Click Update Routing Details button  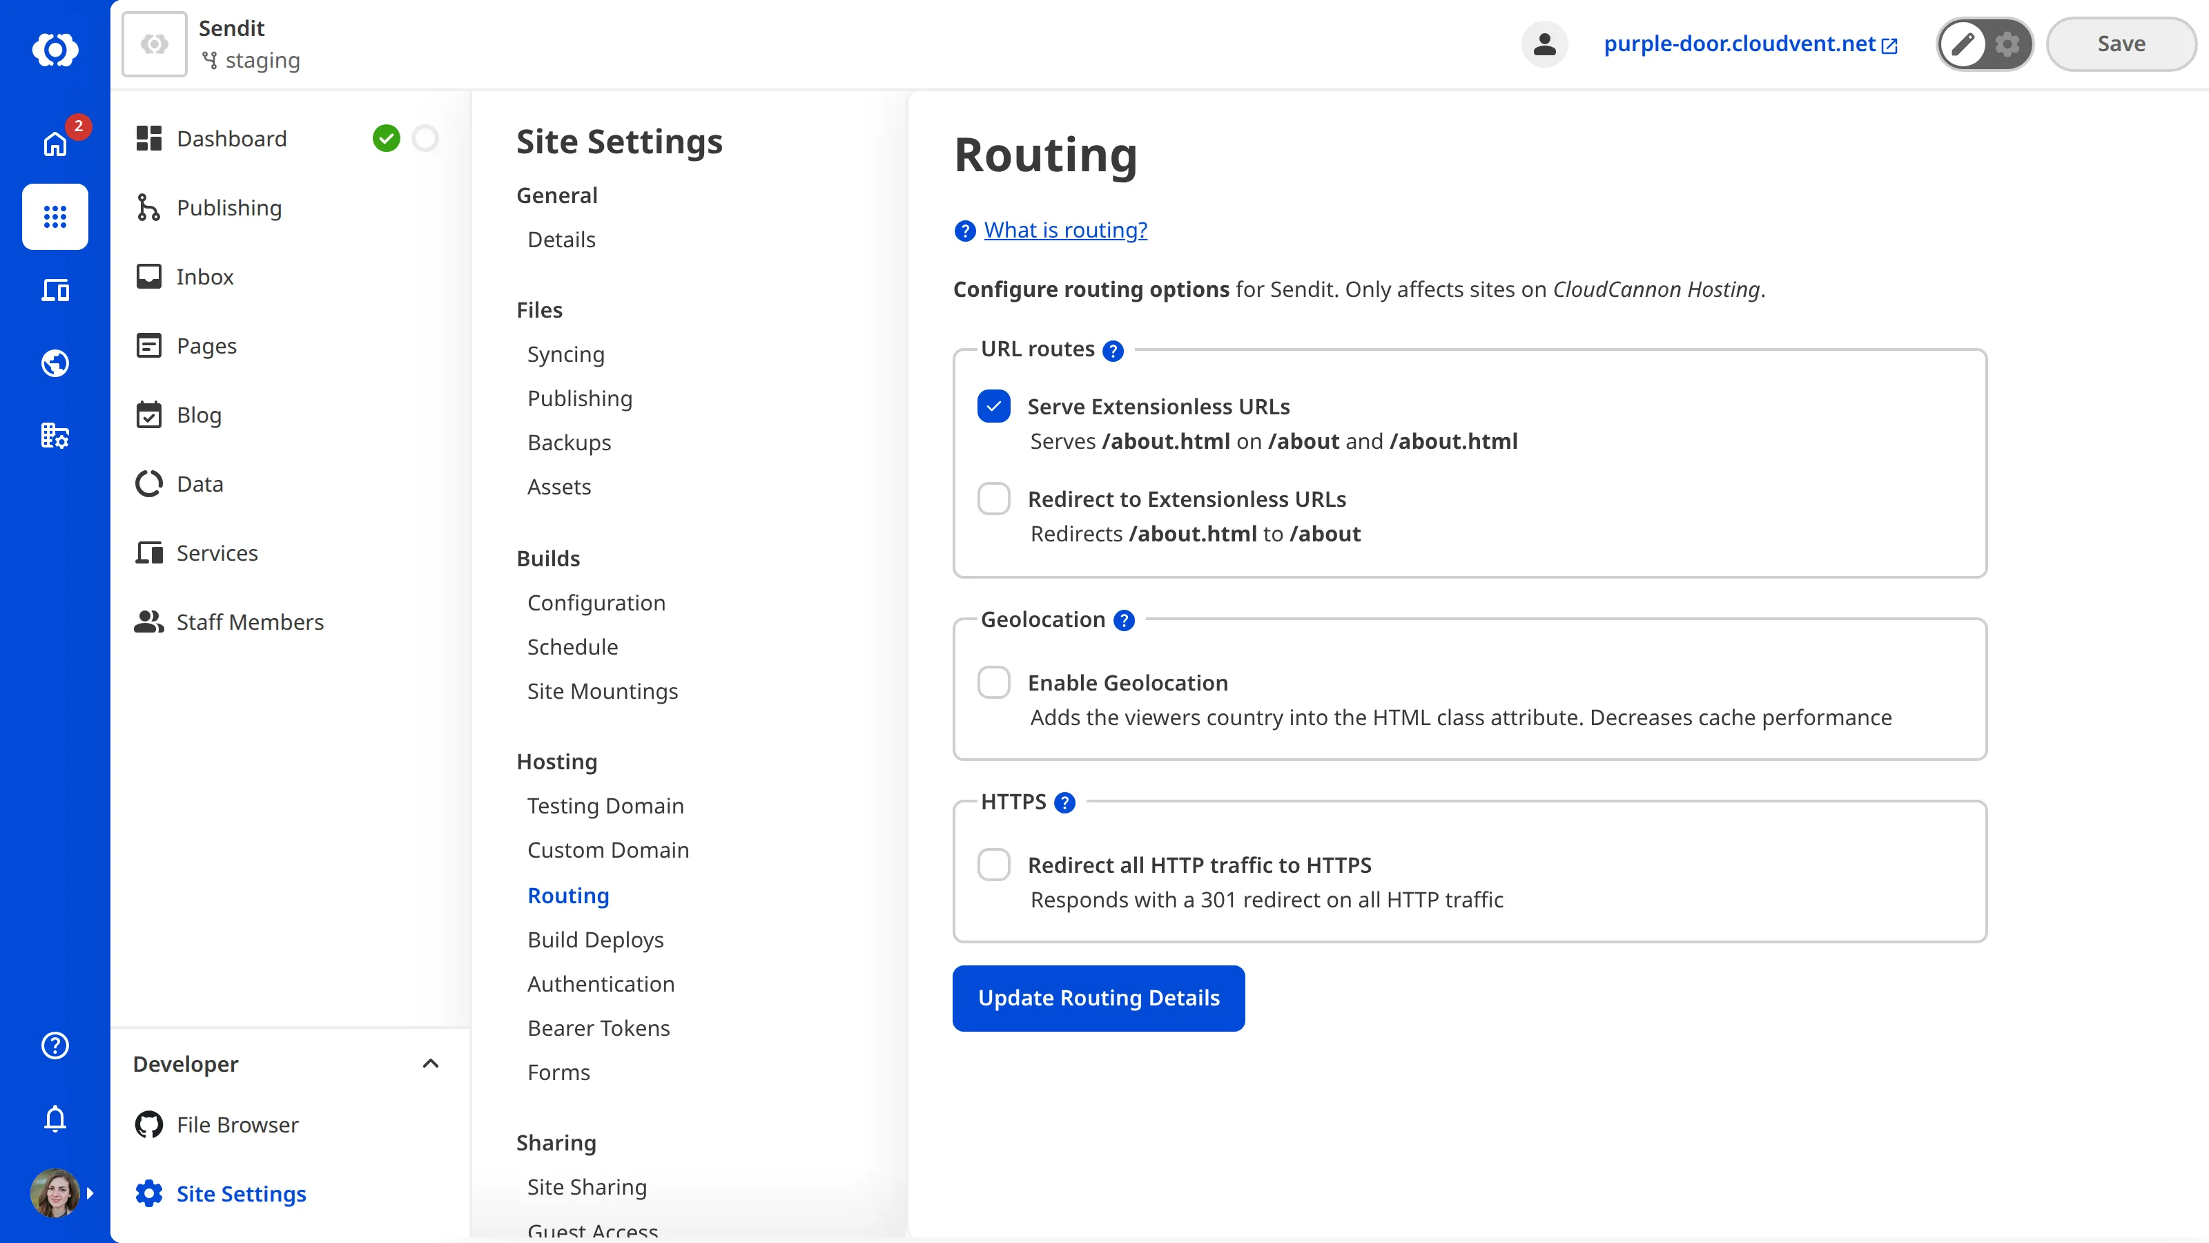click(1098, 998)
